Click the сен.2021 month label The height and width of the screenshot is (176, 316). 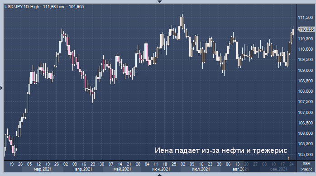coord(279,169)
